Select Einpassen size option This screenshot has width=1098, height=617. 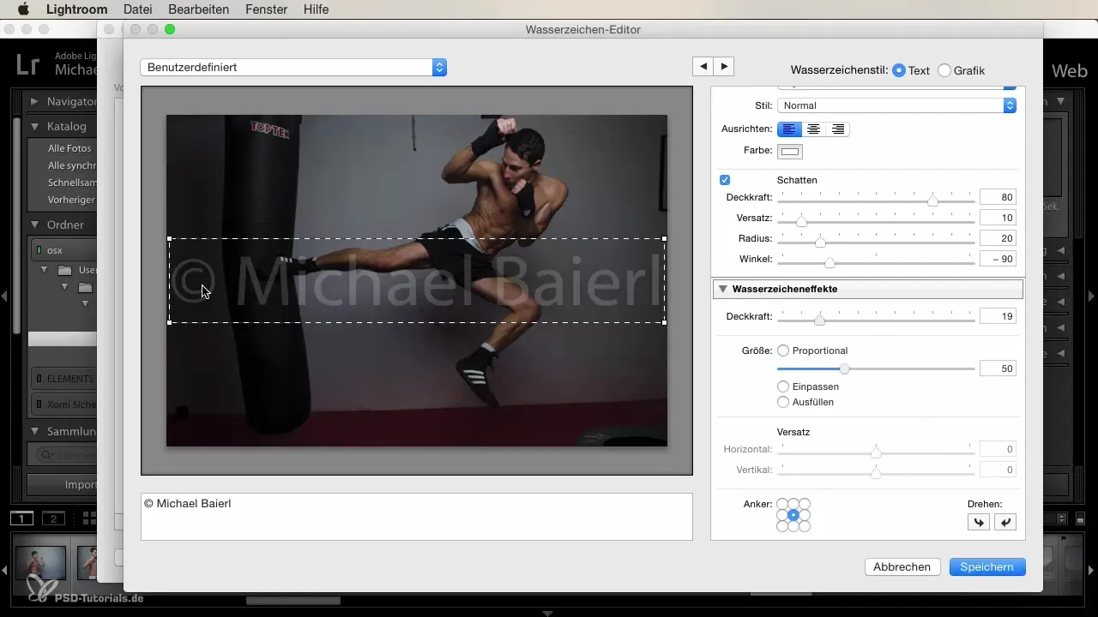tap(783, 386)
